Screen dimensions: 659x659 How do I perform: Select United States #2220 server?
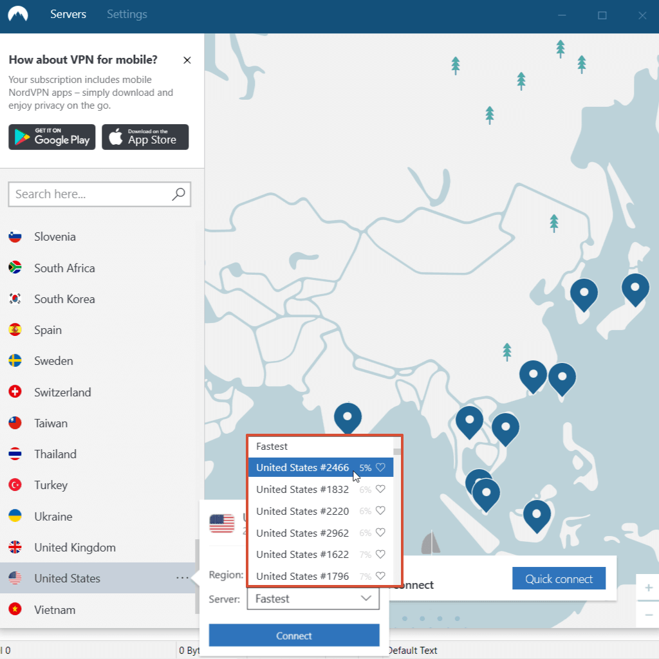[x=320, y=511]
